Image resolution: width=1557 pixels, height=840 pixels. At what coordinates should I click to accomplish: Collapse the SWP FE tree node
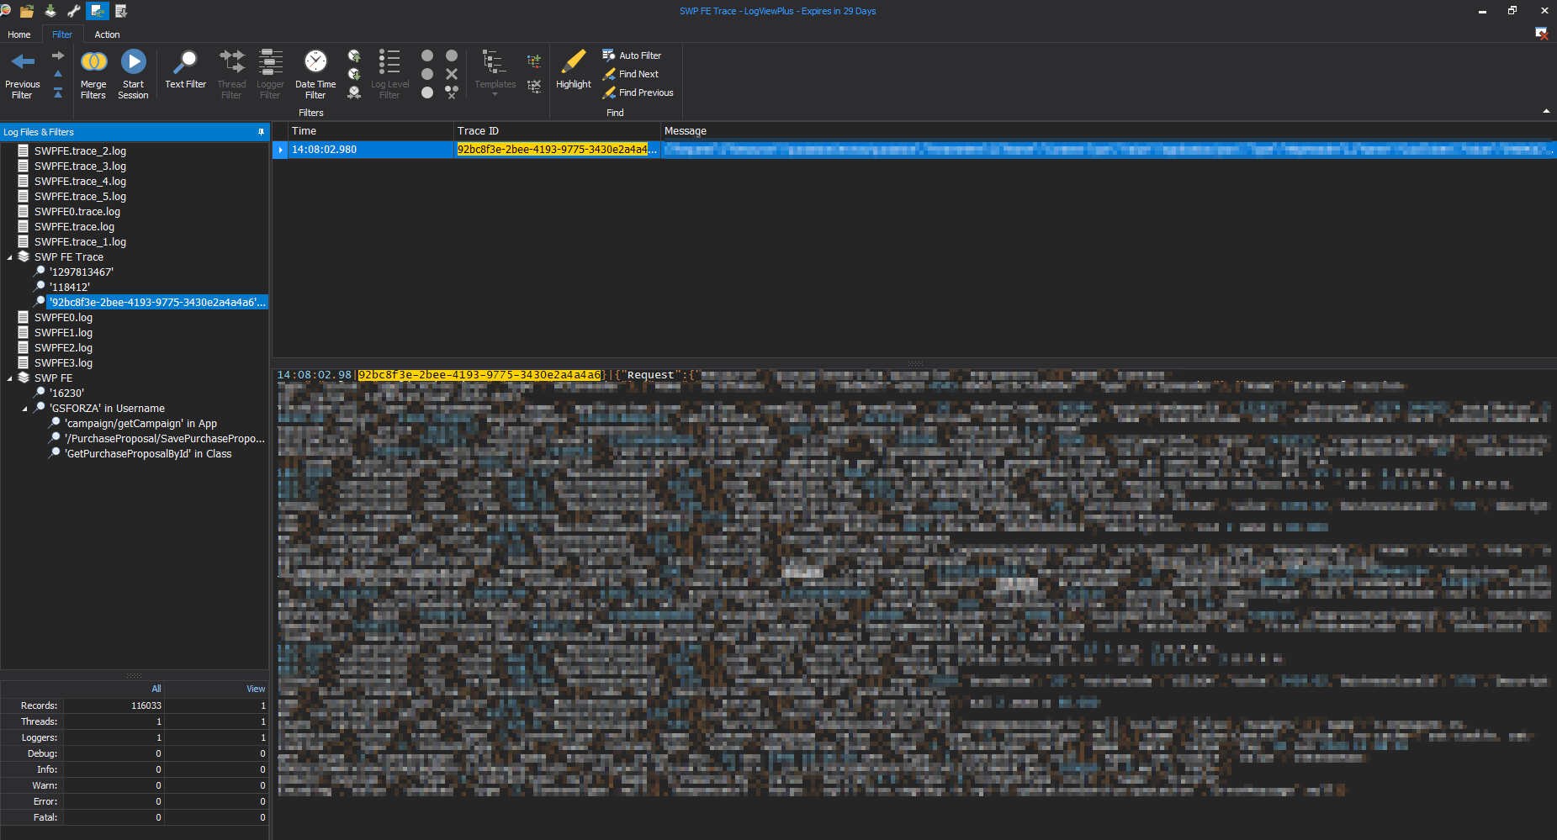(x=10, y=378)
